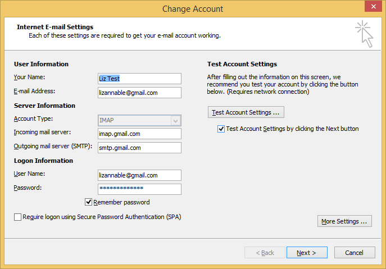Uncheck Test Account Settings by clicking Next
The height and width of the screenshot is (269, 386).
tap(221, 129)
